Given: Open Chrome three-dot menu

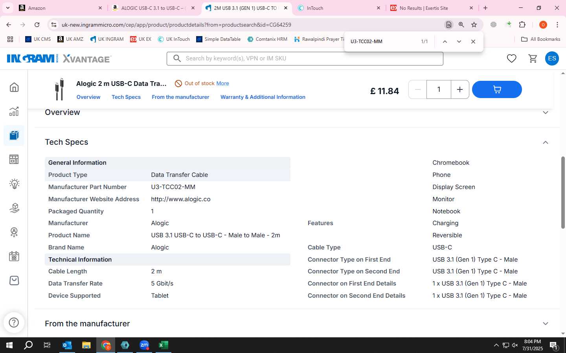Looking at the screenshot, I should (557, 25).
